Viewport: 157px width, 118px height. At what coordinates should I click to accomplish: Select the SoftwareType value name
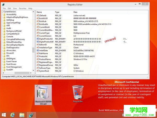[45, 68]
